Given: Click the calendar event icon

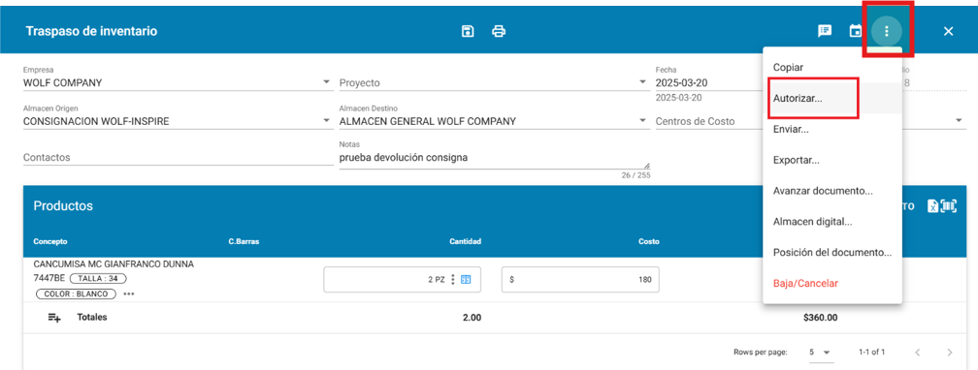Looking at the screenshot, I should (856, 31).
